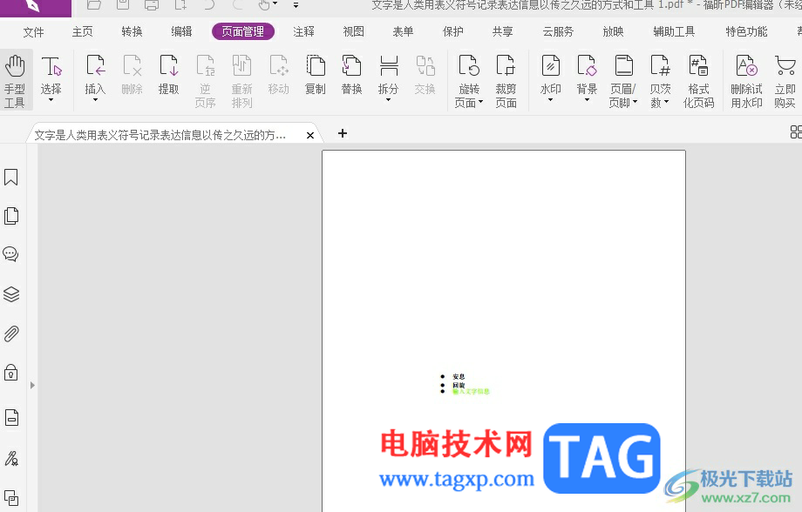Image resolution: width=802 pixels, height=512 pixels.
Task: Select the Crop pages (裁剪页面) tool
Action: 506,81
